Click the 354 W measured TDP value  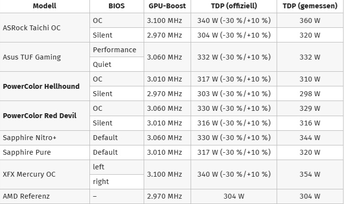[310, 174]
